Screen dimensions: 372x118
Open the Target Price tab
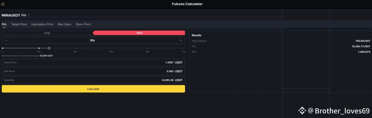coord(19,24)
